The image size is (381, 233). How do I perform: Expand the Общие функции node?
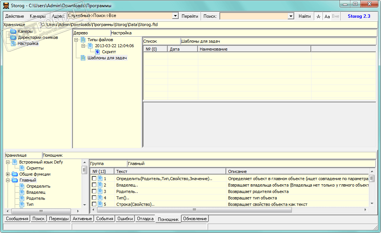pos(8,174)
